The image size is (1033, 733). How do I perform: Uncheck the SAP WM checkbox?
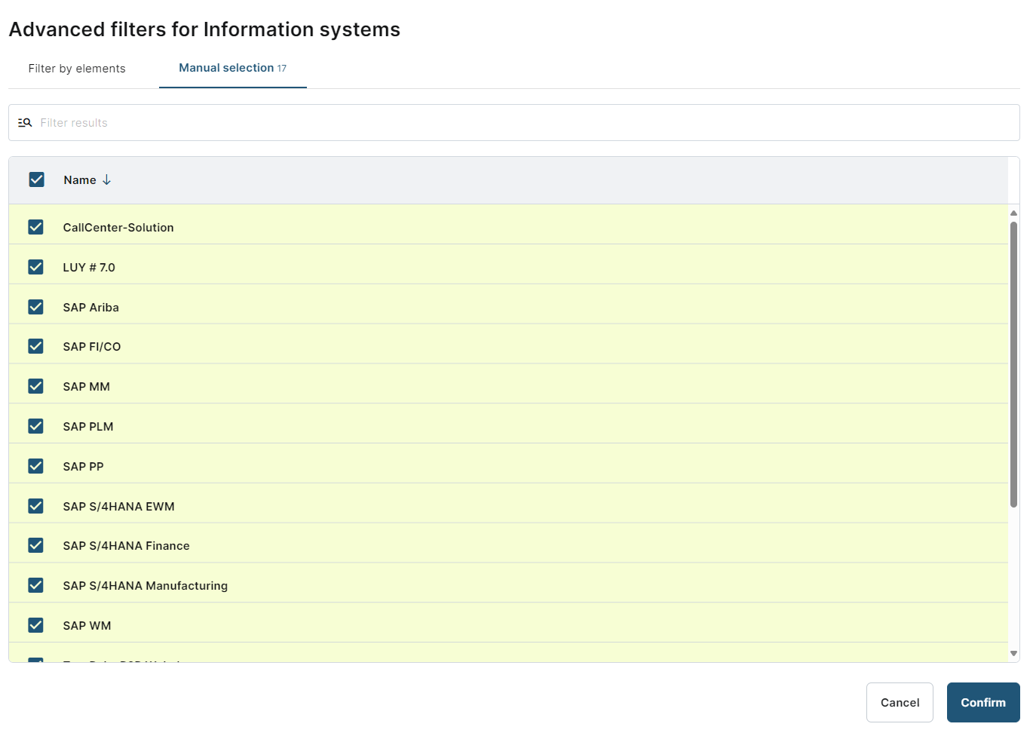tap(35, 625)
